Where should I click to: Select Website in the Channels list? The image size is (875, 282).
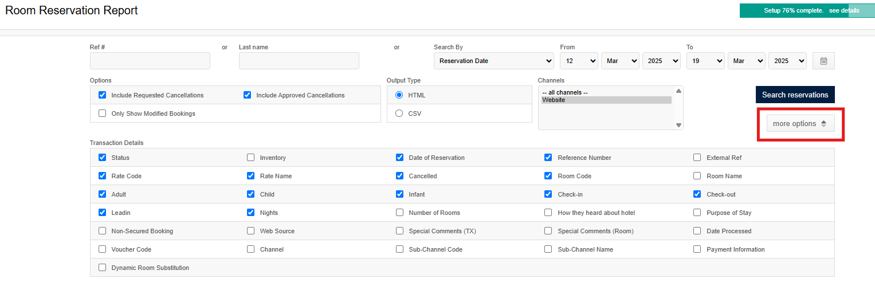(606, 100)
